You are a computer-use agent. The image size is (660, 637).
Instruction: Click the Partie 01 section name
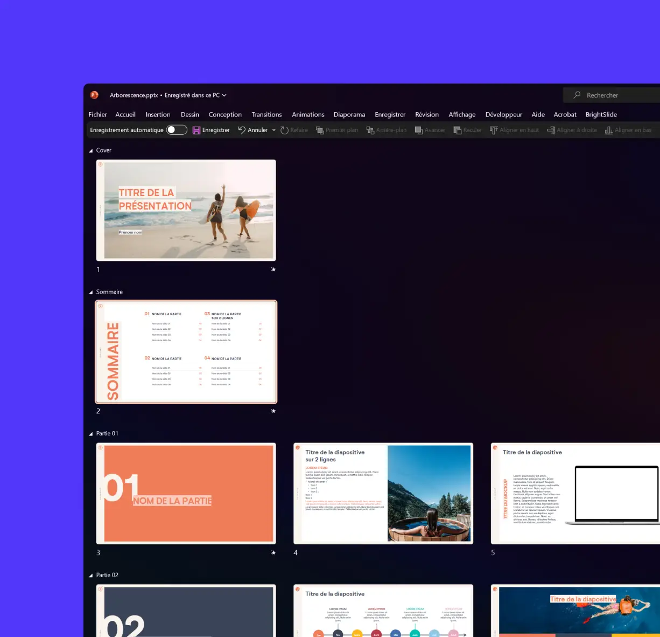107,434
